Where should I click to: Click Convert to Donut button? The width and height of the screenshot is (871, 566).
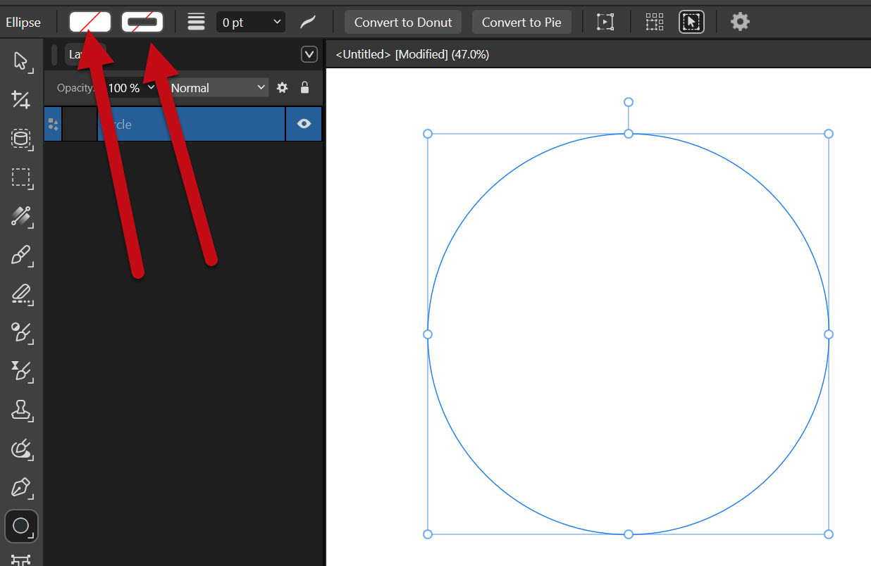(403, 22)
